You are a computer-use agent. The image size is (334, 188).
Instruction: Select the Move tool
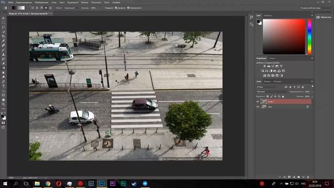[3, 18]
